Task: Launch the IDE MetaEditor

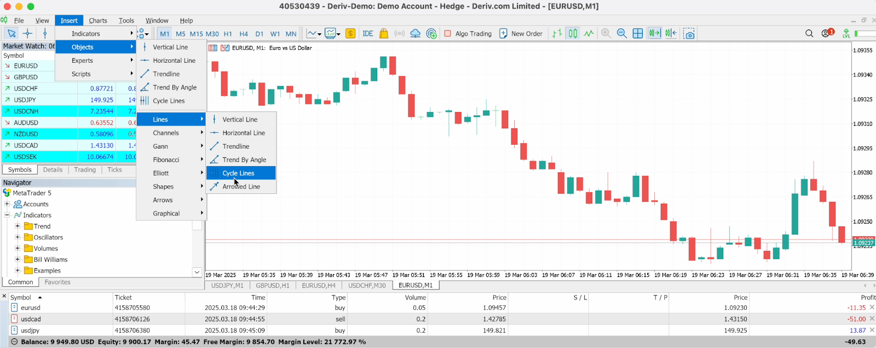Action: (x=368, y=33)
